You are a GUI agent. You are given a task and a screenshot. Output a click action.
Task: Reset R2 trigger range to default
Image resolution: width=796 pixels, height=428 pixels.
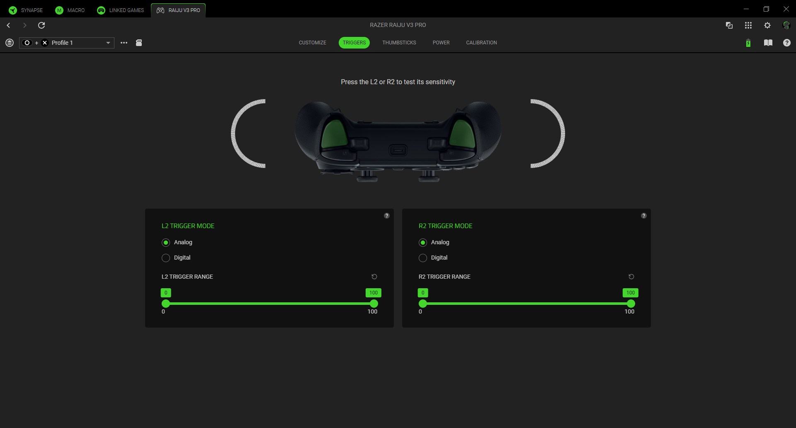tap(631, 277)
